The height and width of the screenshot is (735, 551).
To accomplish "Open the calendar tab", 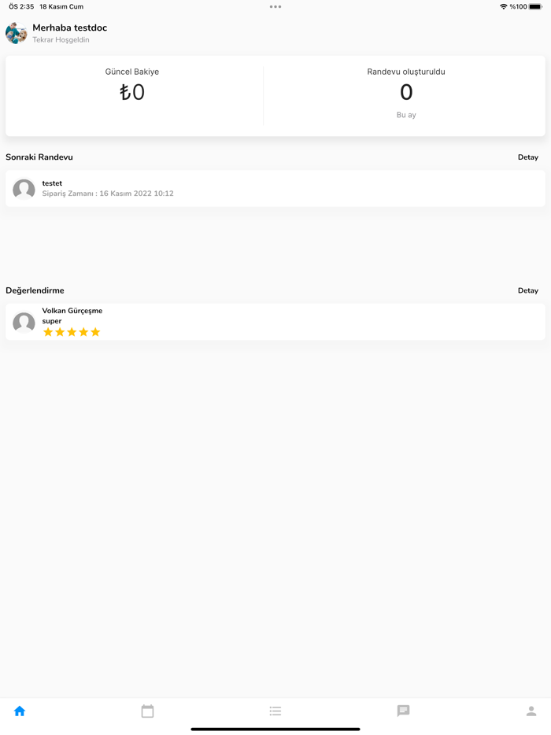I will (x=147, y=711).
